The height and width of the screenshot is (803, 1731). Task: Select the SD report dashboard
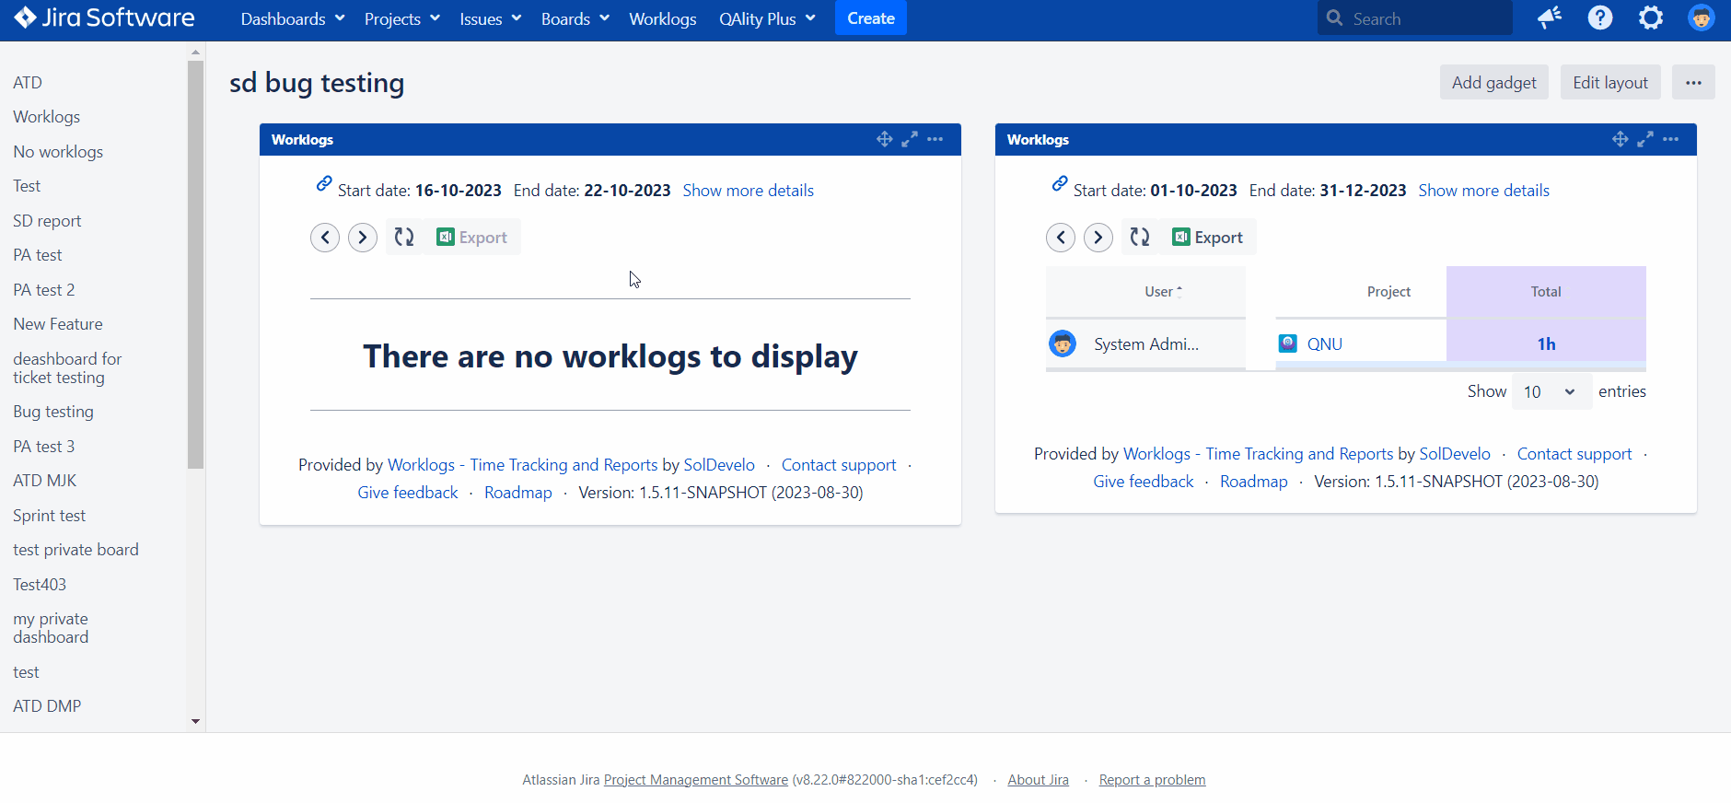[x=47, y=221]
